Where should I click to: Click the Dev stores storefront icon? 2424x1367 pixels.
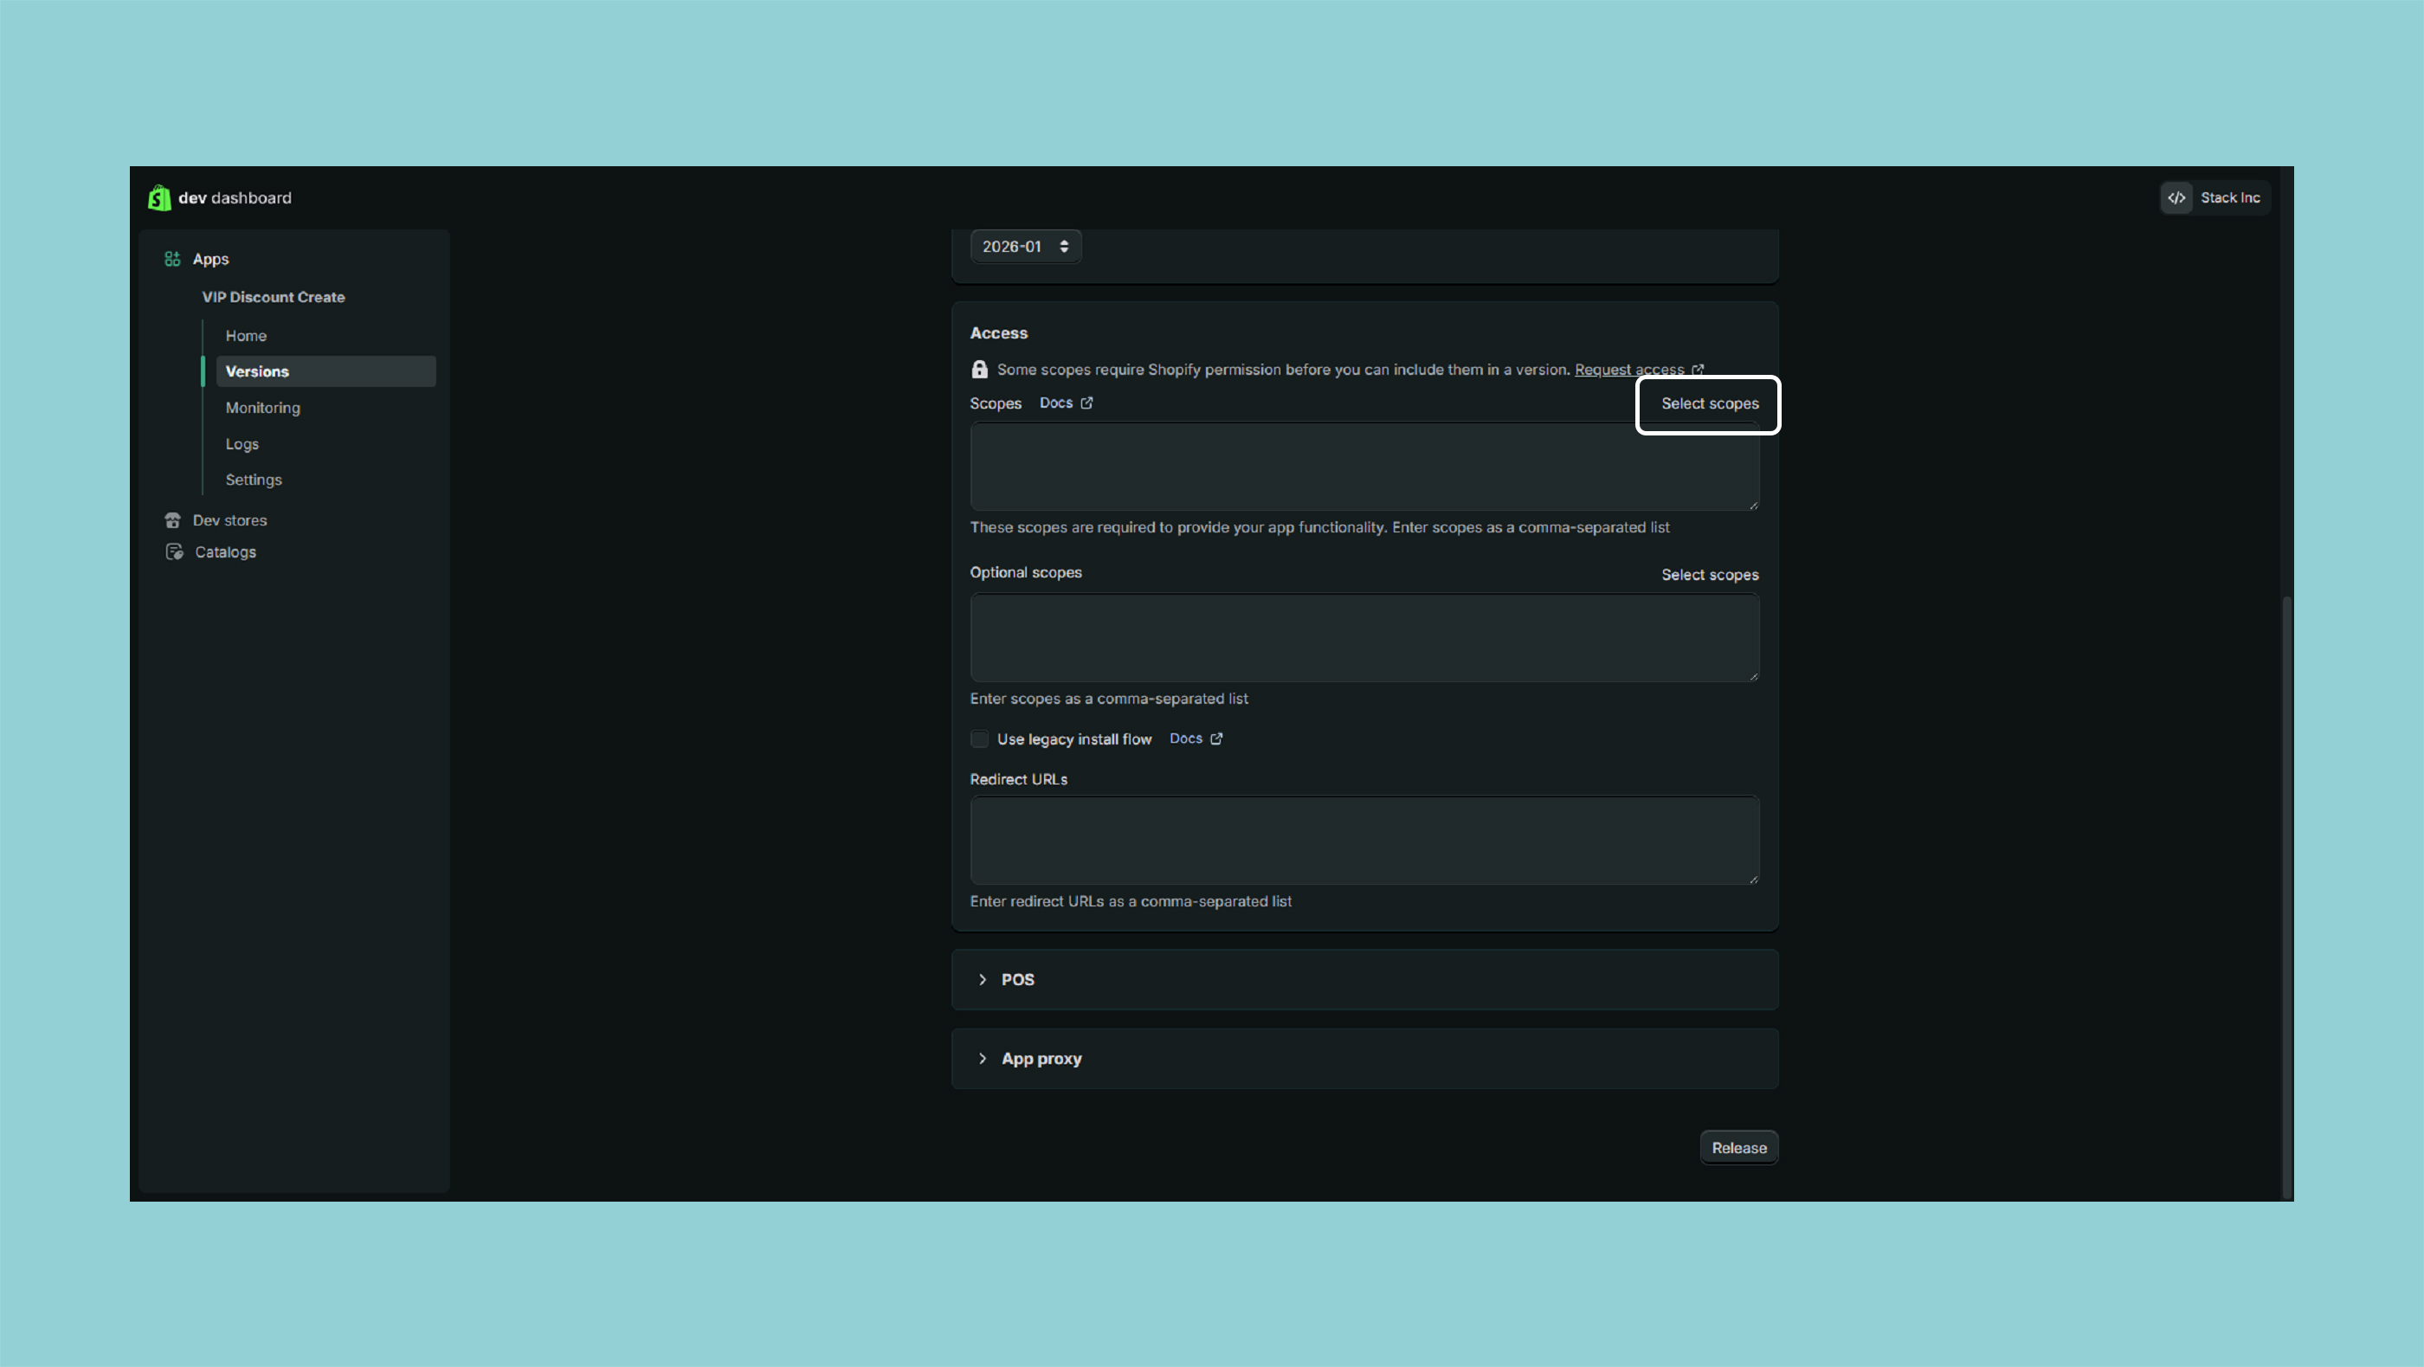pyautogui.click(x=172, y=520)
